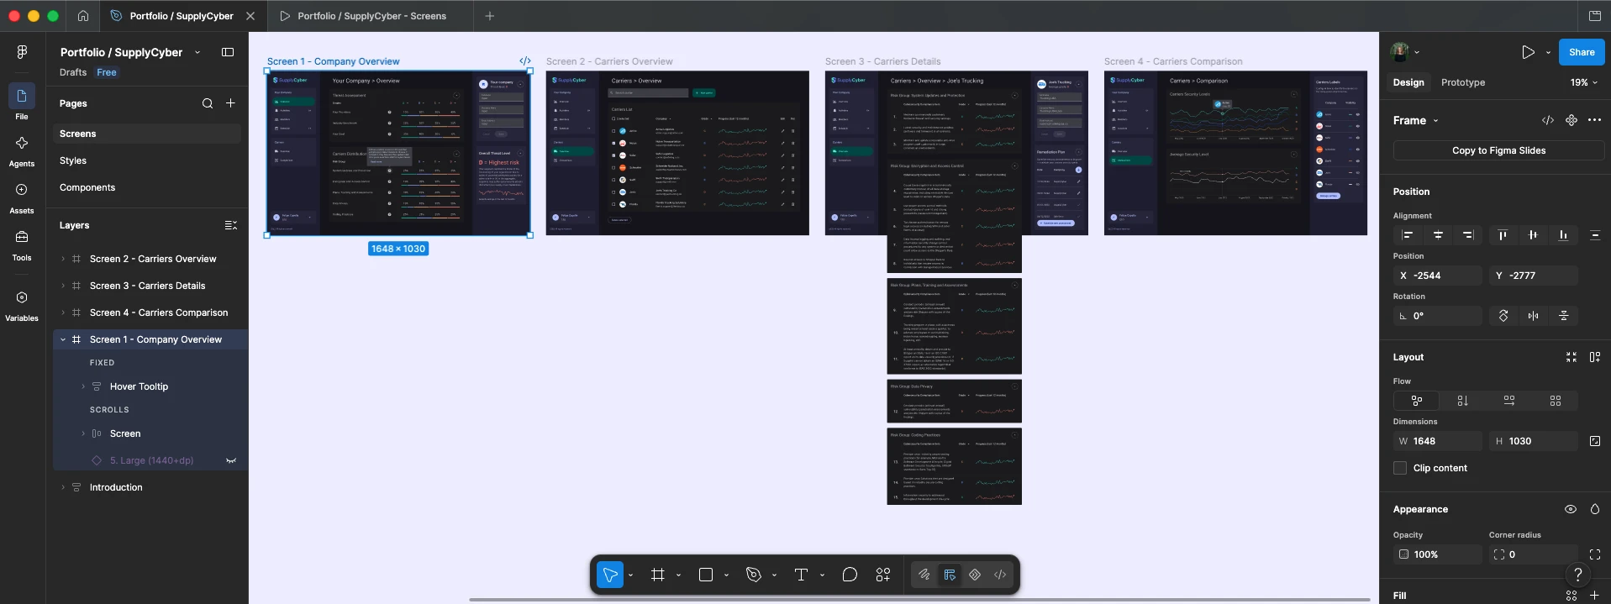Select vertical auto layout flow

tap(1462, 401)
